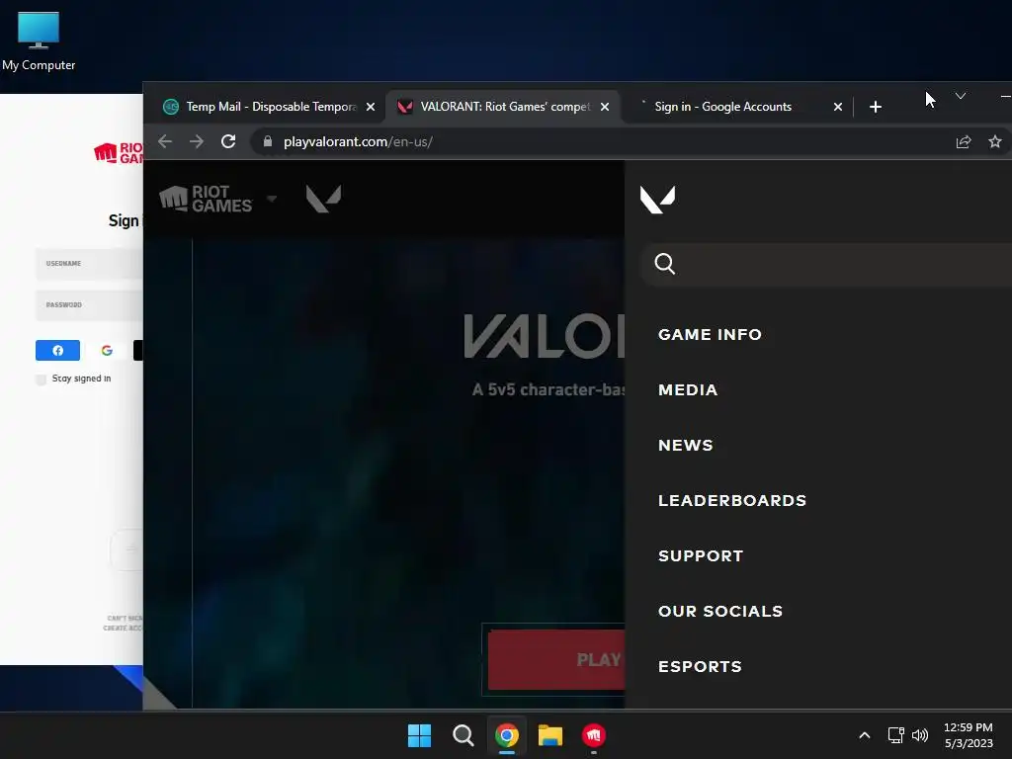Click the search magnifier in side menu
Viewport: 1012px width, 759px height.
665,263
